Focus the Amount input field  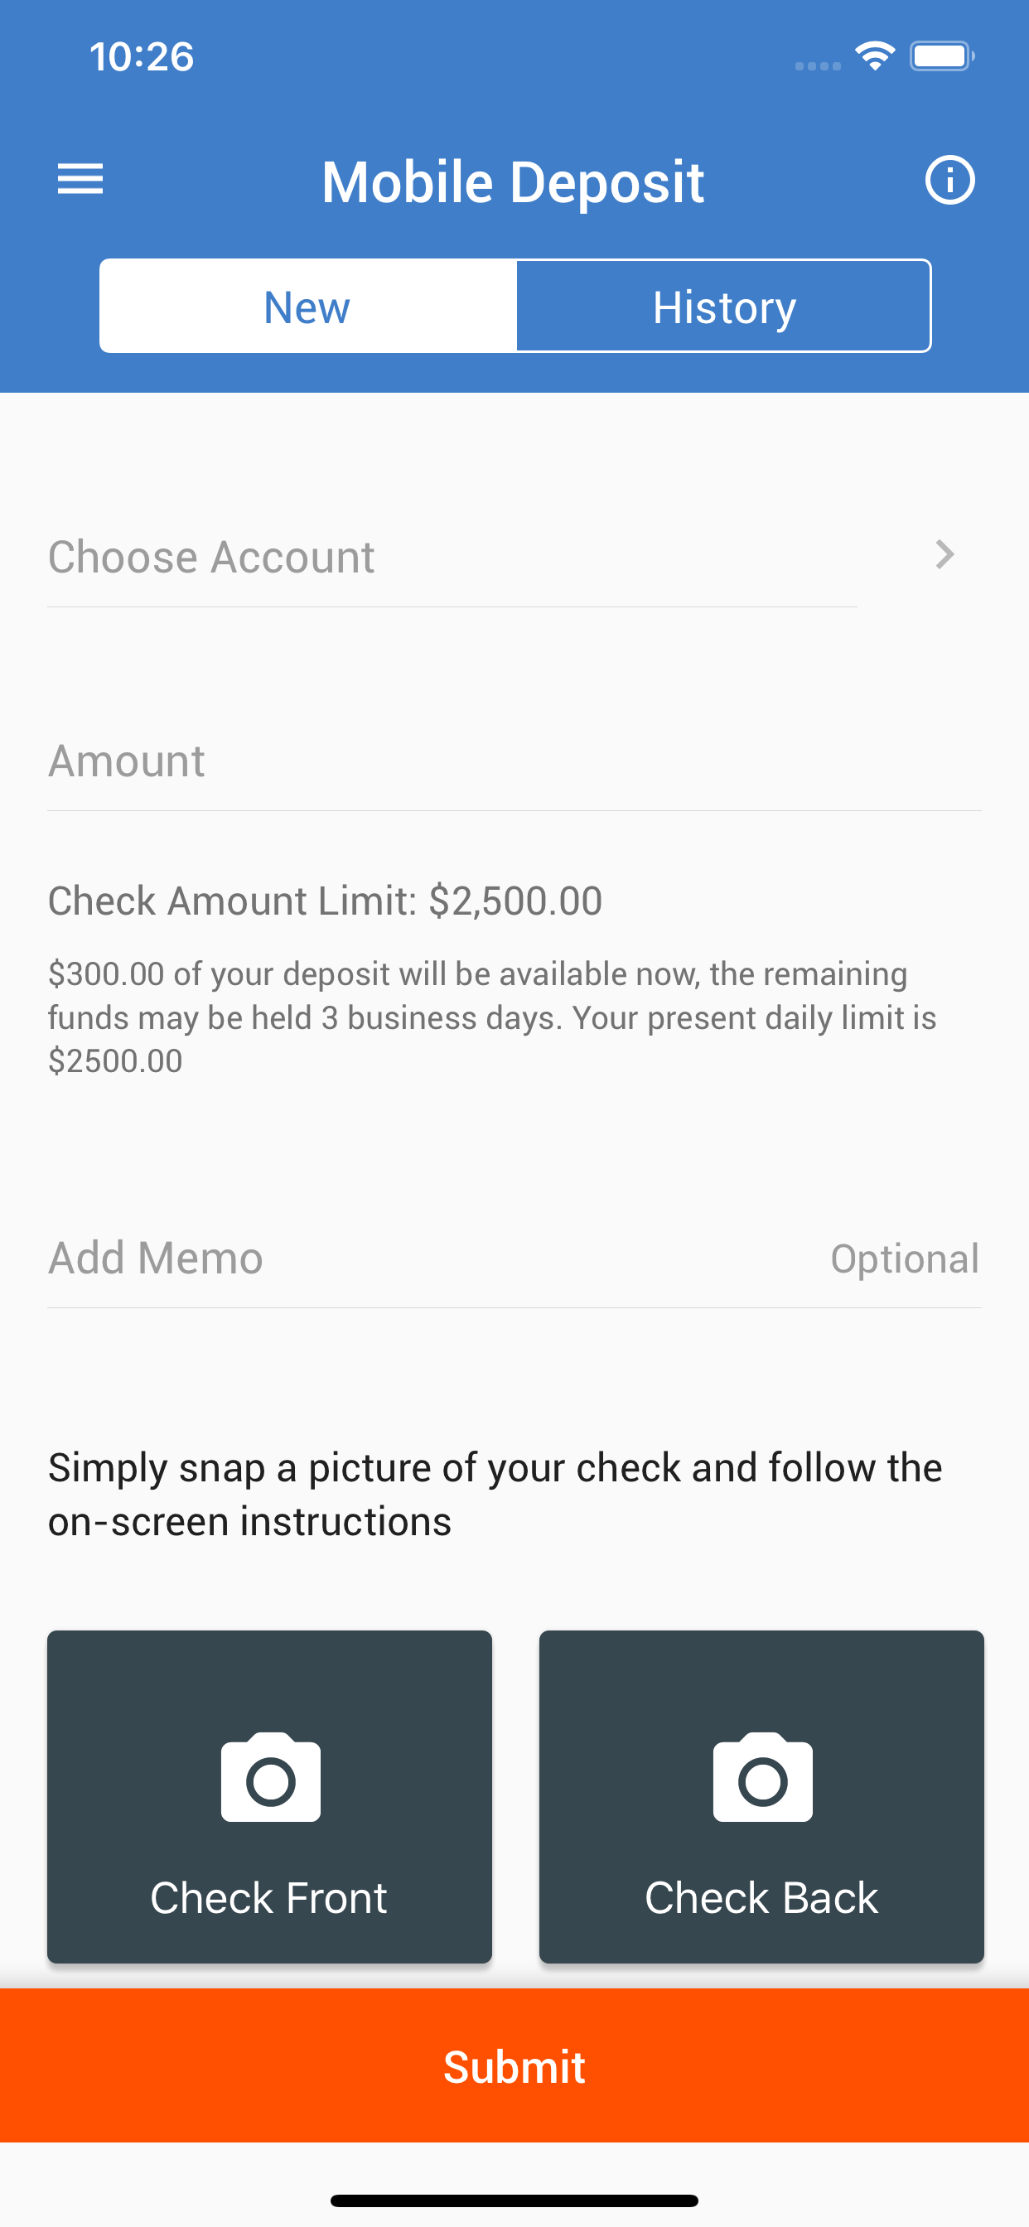click(514, 761)
